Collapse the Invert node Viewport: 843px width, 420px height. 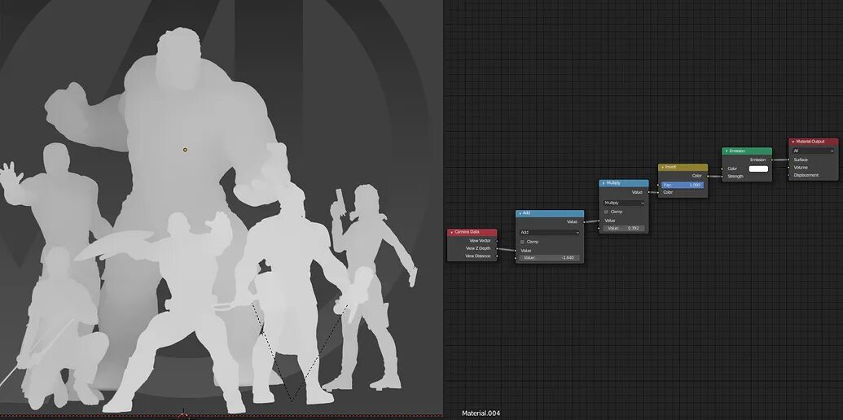coord(662,167)
